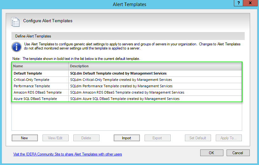Visit the IDERA Community Site link
Viewport: 259px width, 165px height.
point(67,154)
